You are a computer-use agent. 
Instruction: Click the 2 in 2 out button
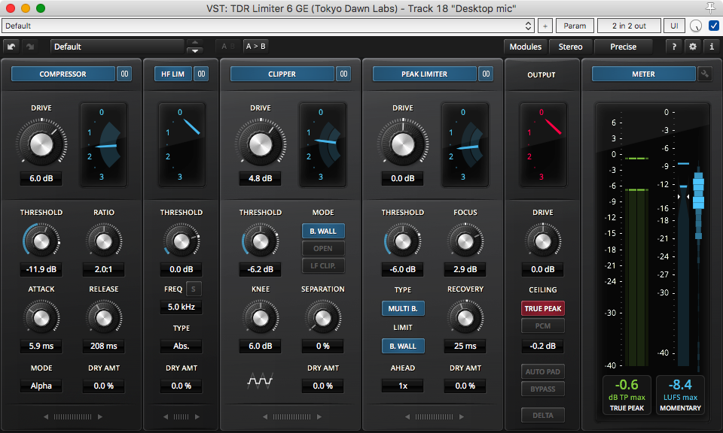click(629, 26)
